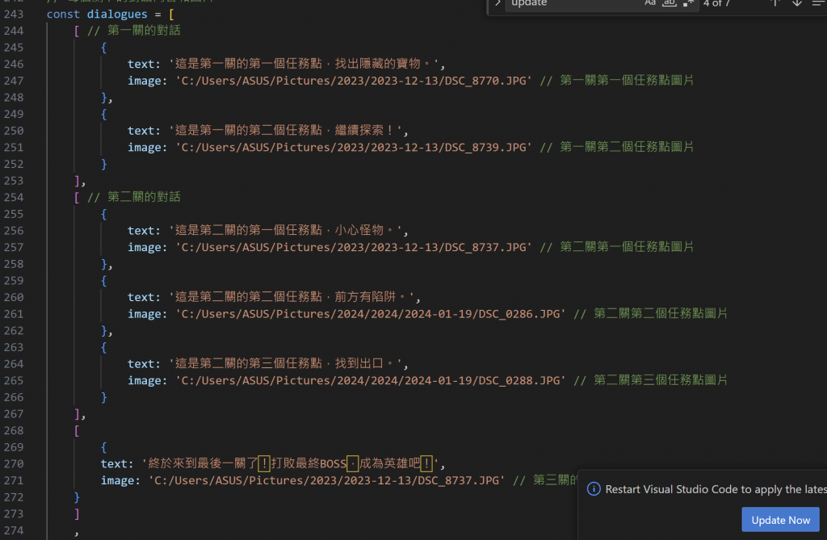This screenshot has height=540, width=827.
Task: Click the string containing '找到出口' on line 264
Action: 285,364
